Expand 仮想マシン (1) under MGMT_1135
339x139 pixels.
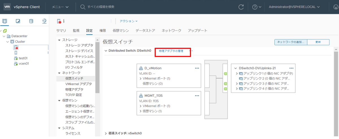pos(141,111)
